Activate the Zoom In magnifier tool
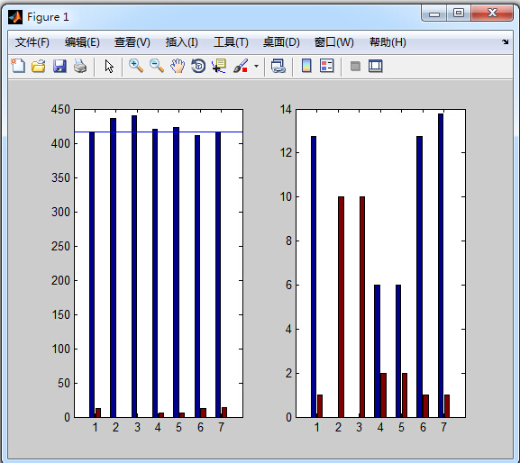 click(136, 66)
